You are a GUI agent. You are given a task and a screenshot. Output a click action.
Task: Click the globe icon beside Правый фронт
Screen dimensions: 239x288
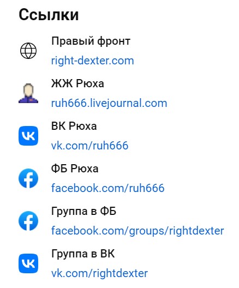28,51
